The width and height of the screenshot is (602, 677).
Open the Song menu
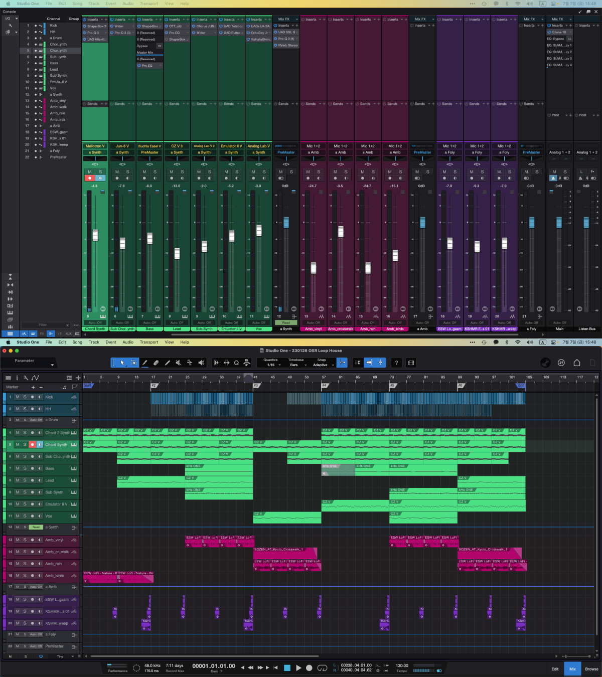[77, 342]
